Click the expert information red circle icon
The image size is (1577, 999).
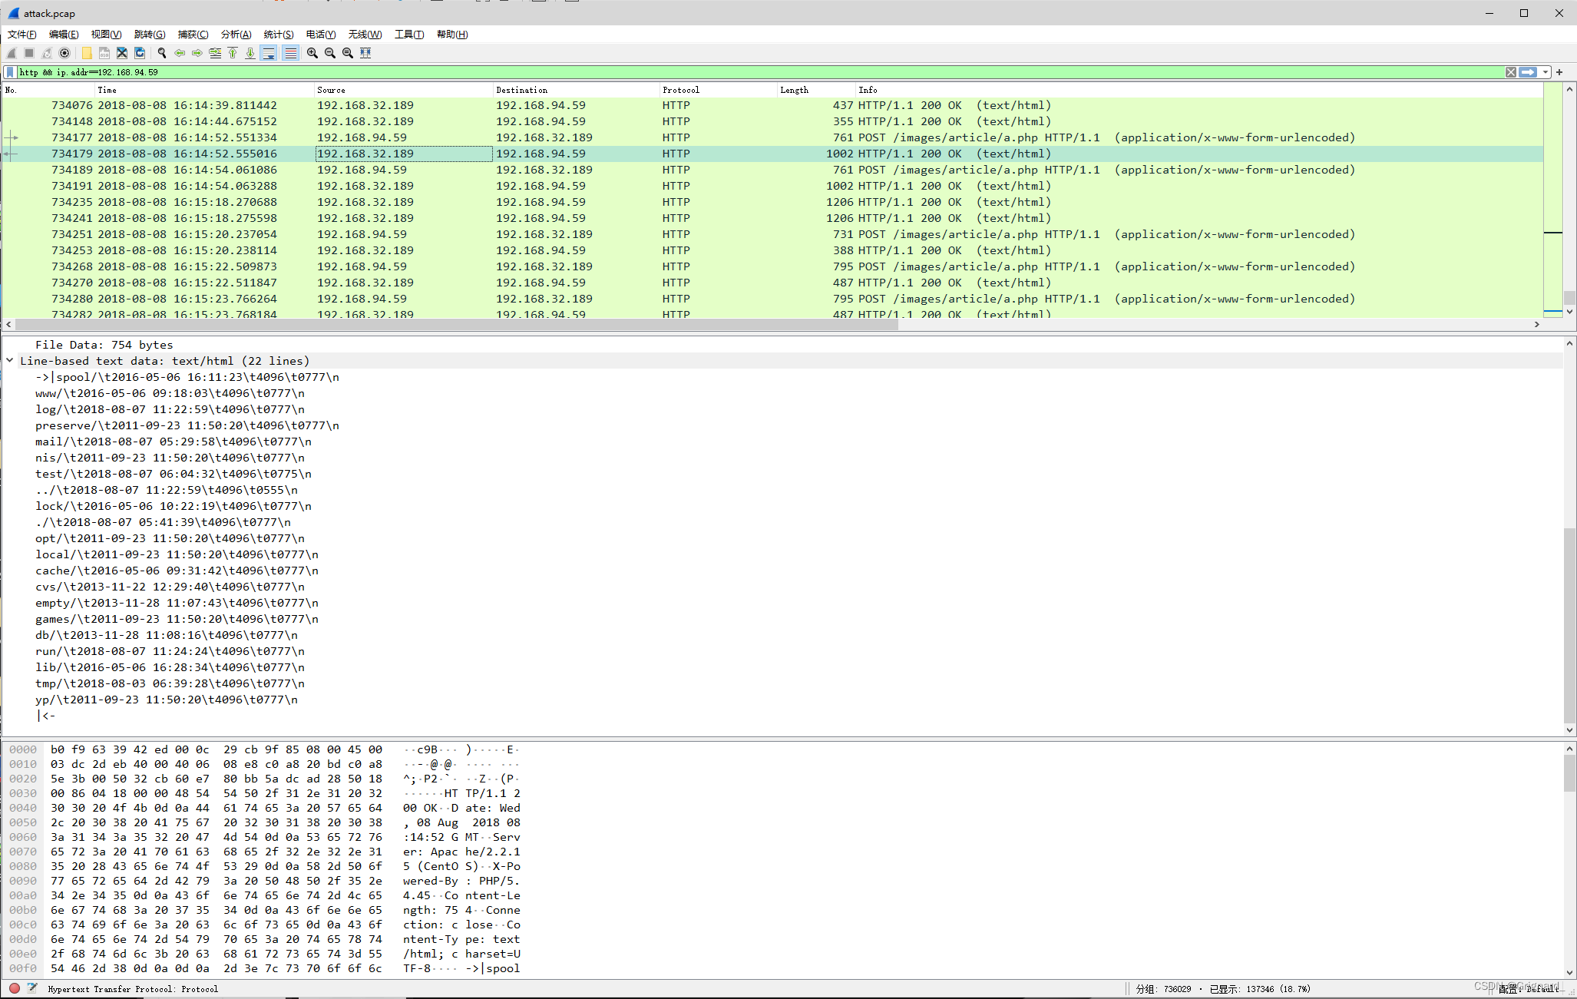(x=15, y=988)
